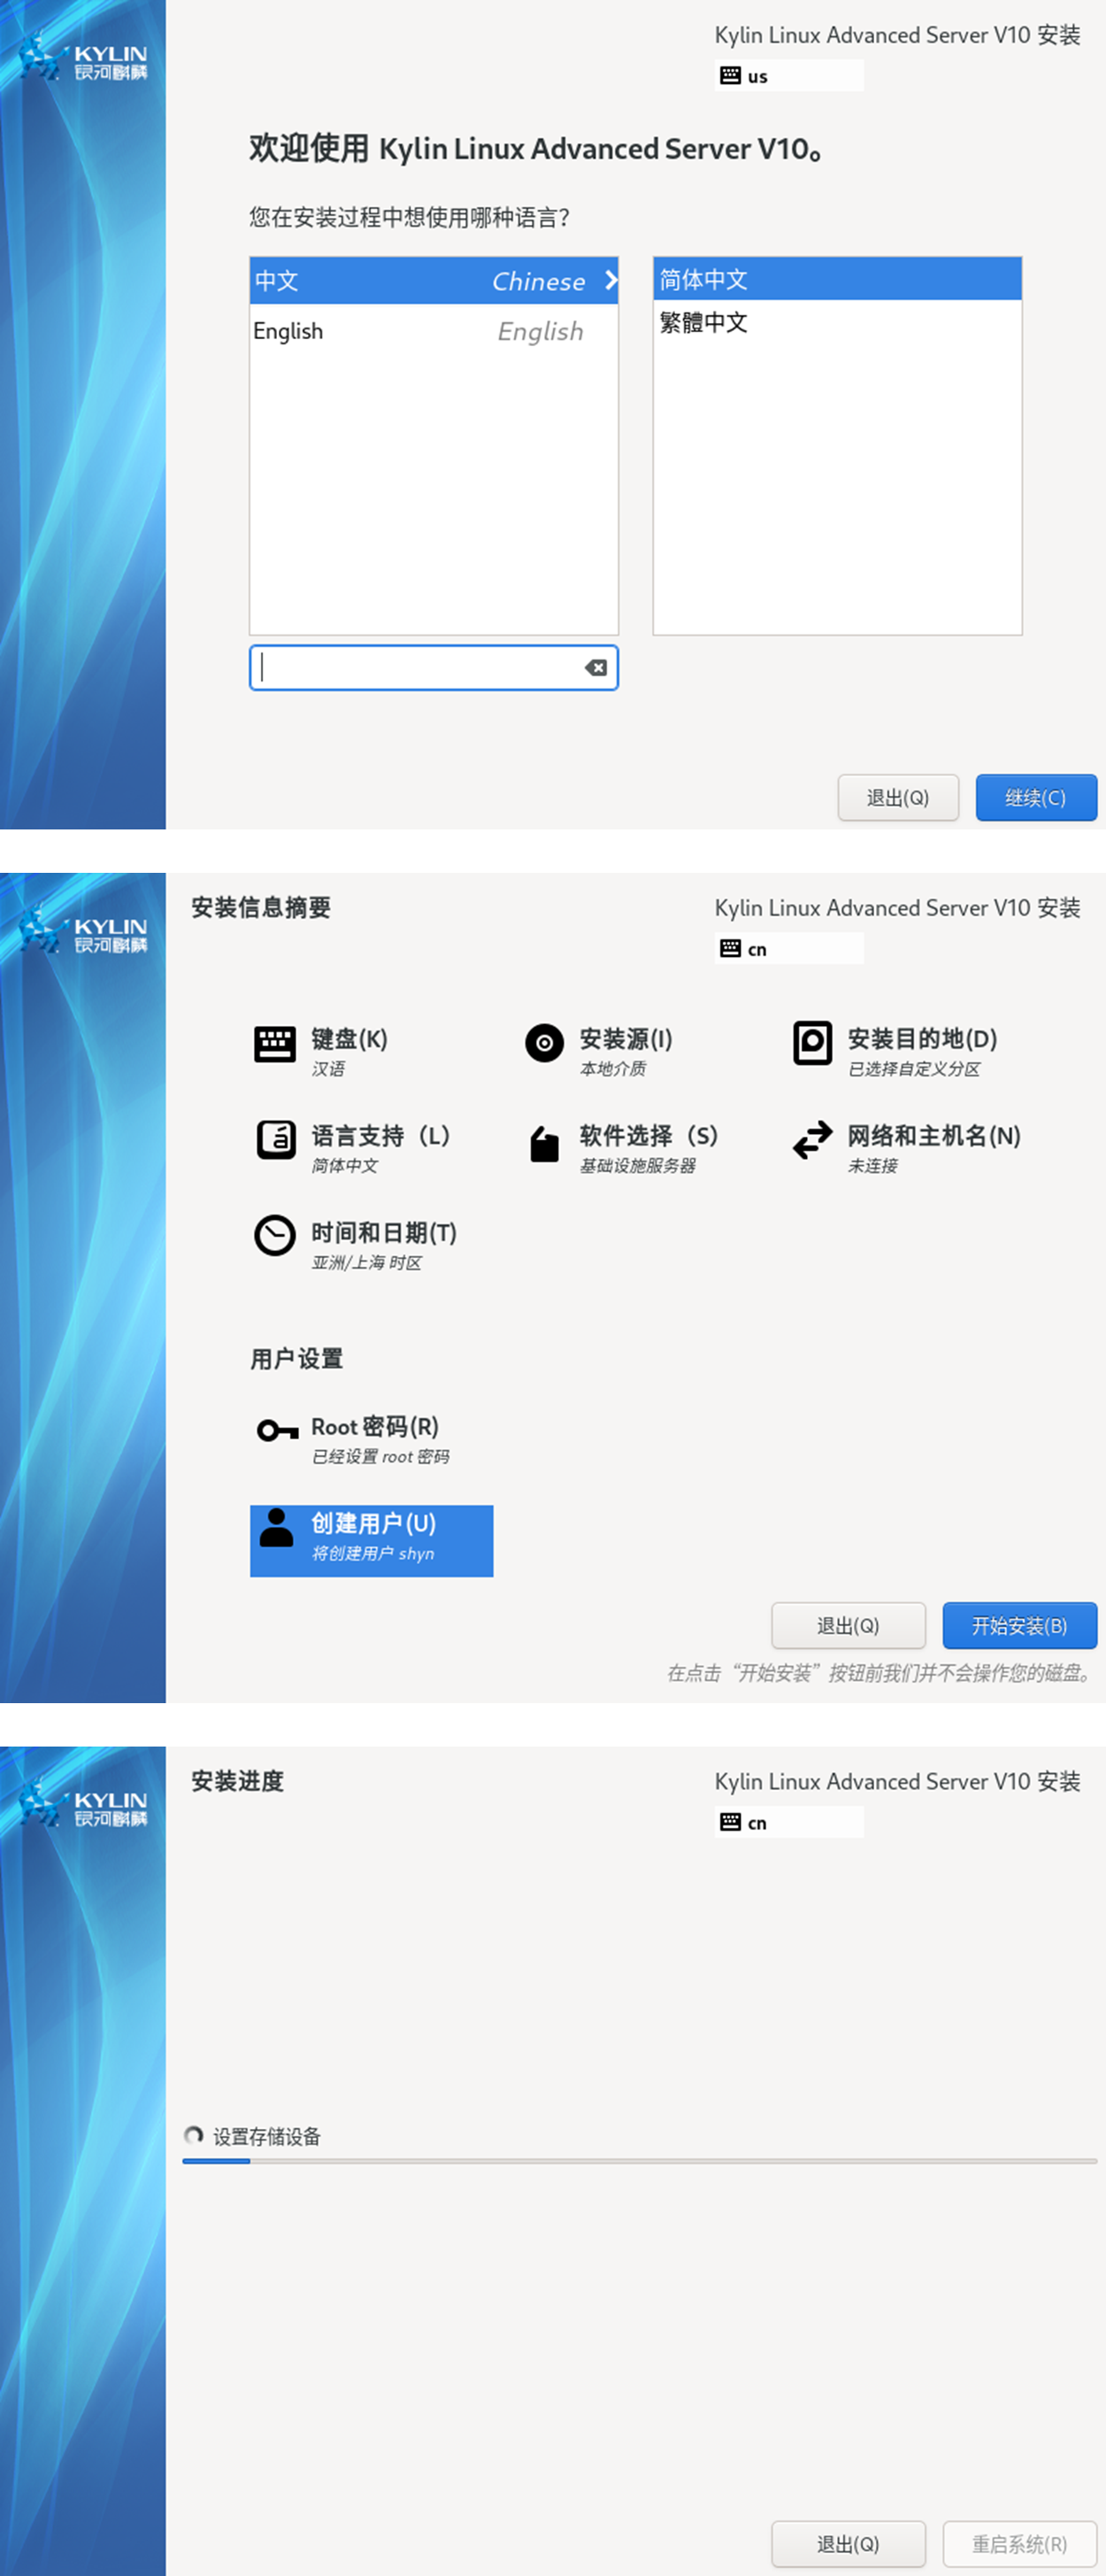
Task: Click 已选择自定义分区 status text
Action: pos(914,1068)
